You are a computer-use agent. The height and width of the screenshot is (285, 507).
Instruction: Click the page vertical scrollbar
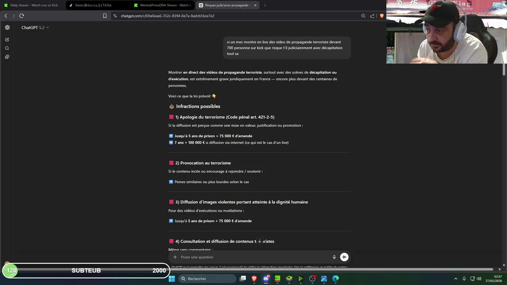coord(504,69)
